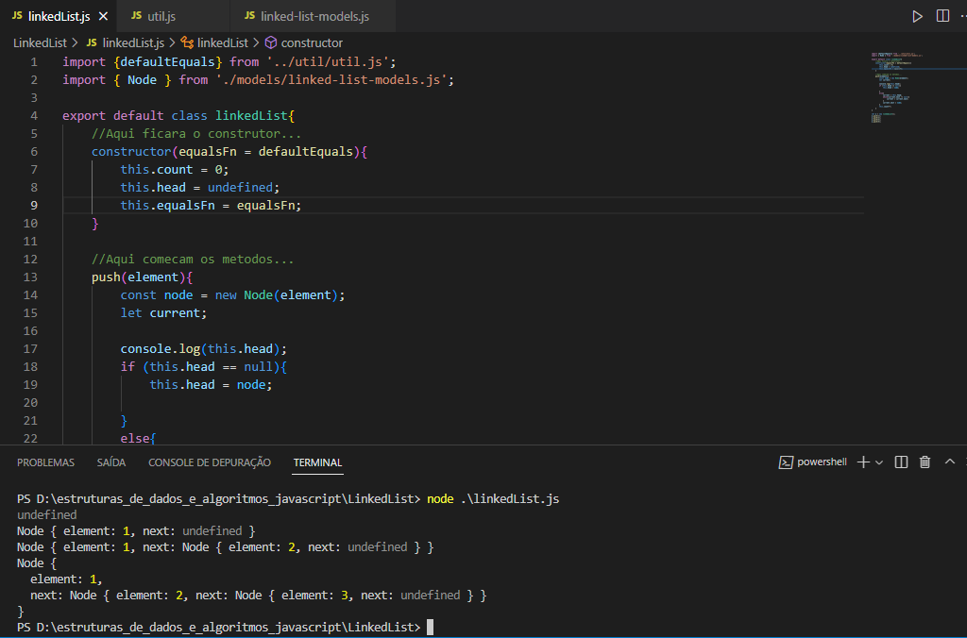The height and width of the screenshot is (638, 967).
Task: Click the '../util/util.js' import path
Action: click(x=328, y=62)
